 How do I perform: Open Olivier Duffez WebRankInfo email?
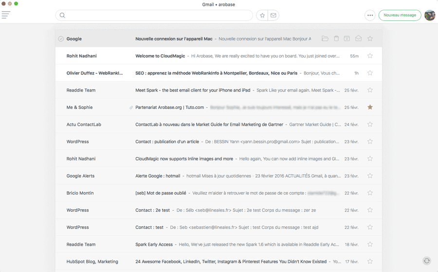coord(219,73)
